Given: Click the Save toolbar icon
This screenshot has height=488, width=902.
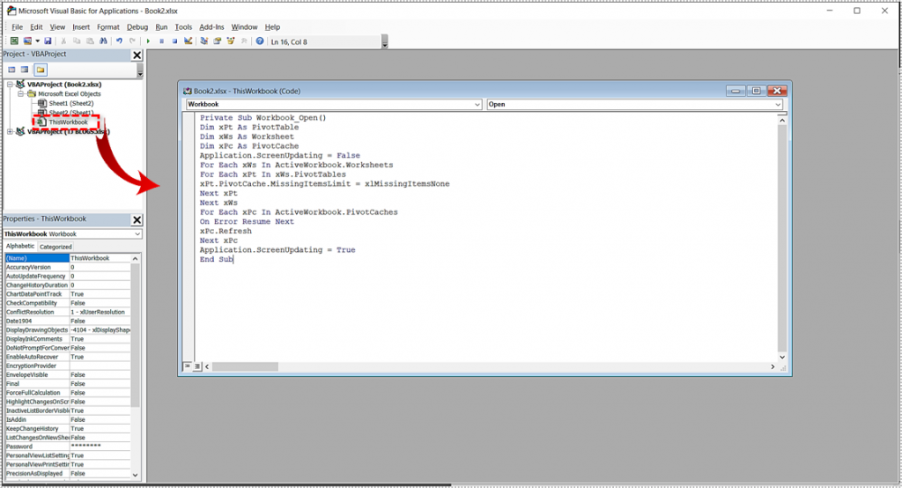Looking at the screenshot, I should click(x=48, y=41).
